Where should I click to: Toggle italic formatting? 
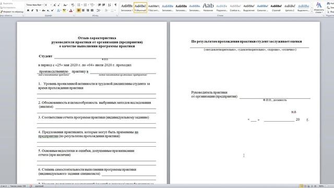[x=32, y=10]
